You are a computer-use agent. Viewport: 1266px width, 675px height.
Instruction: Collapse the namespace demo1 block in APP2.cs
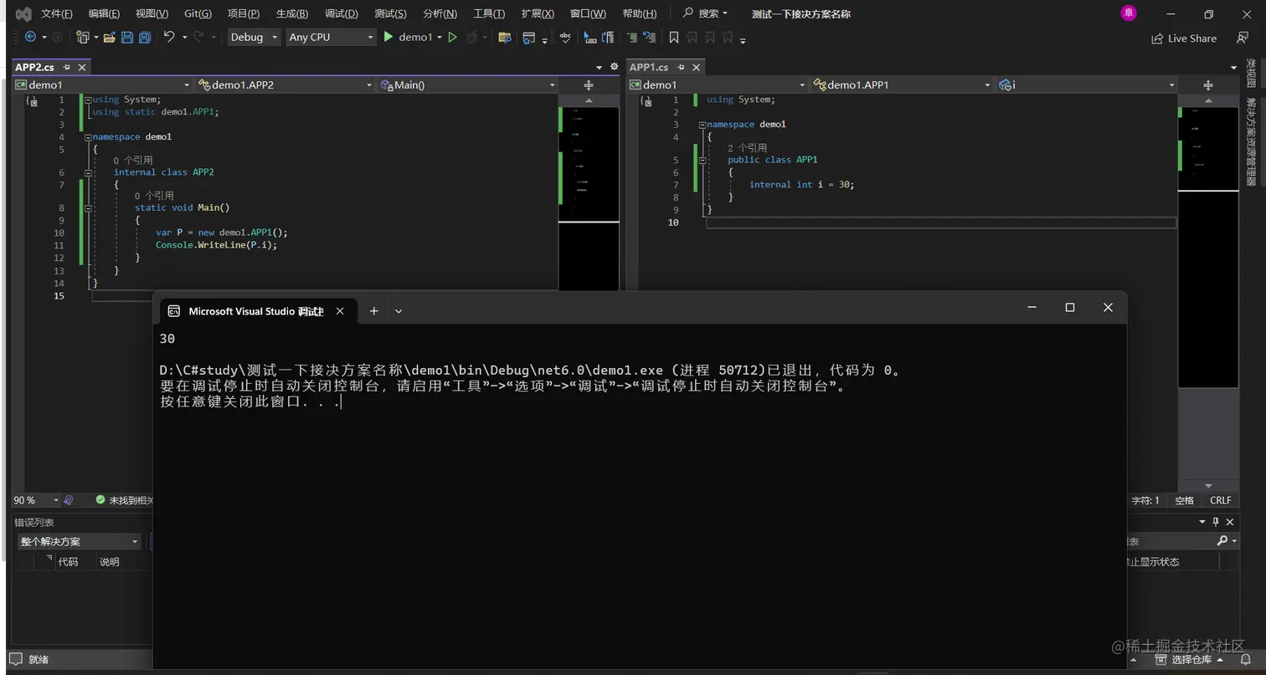88,136
